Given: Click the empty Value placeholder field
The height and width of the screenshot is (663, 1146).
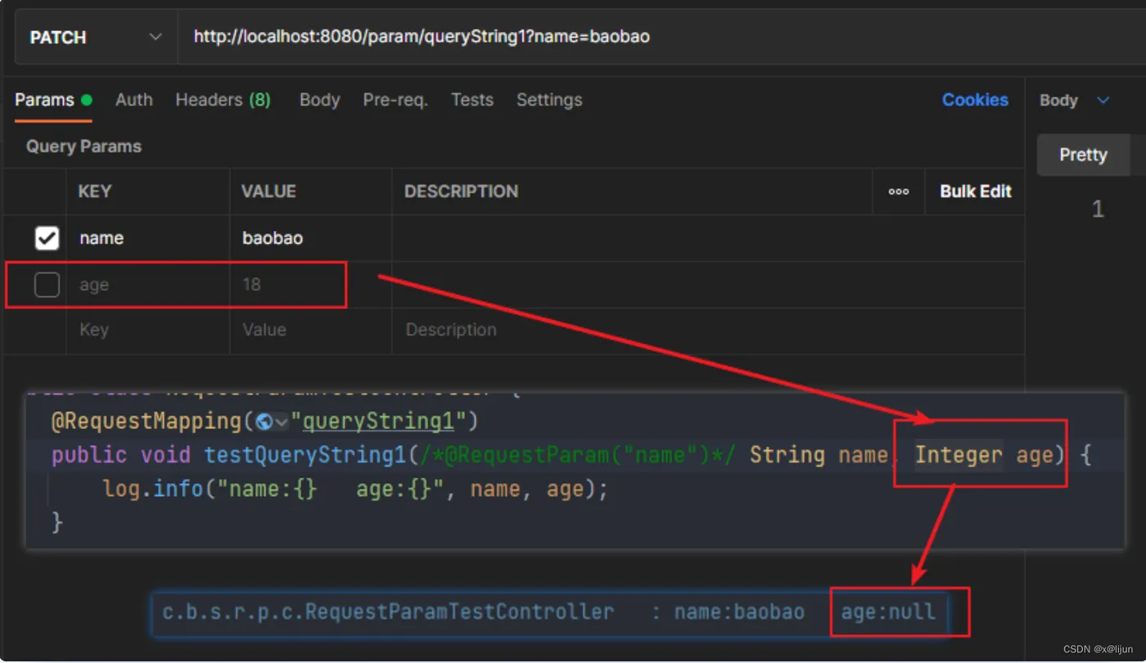Looking at the screenshot, I should 310,331.
